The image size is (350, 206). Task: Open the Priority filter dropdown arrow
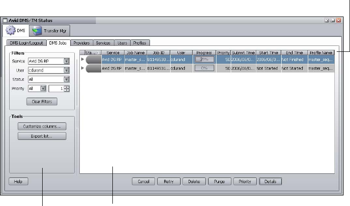[43, 89]
